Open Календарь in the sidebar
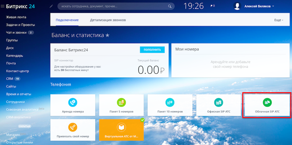 click(x=14, y=56)
